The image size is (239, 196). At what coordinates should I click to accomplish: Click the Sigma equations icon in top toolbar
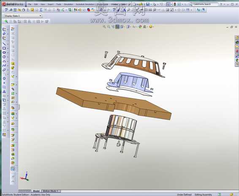point(41,10)
